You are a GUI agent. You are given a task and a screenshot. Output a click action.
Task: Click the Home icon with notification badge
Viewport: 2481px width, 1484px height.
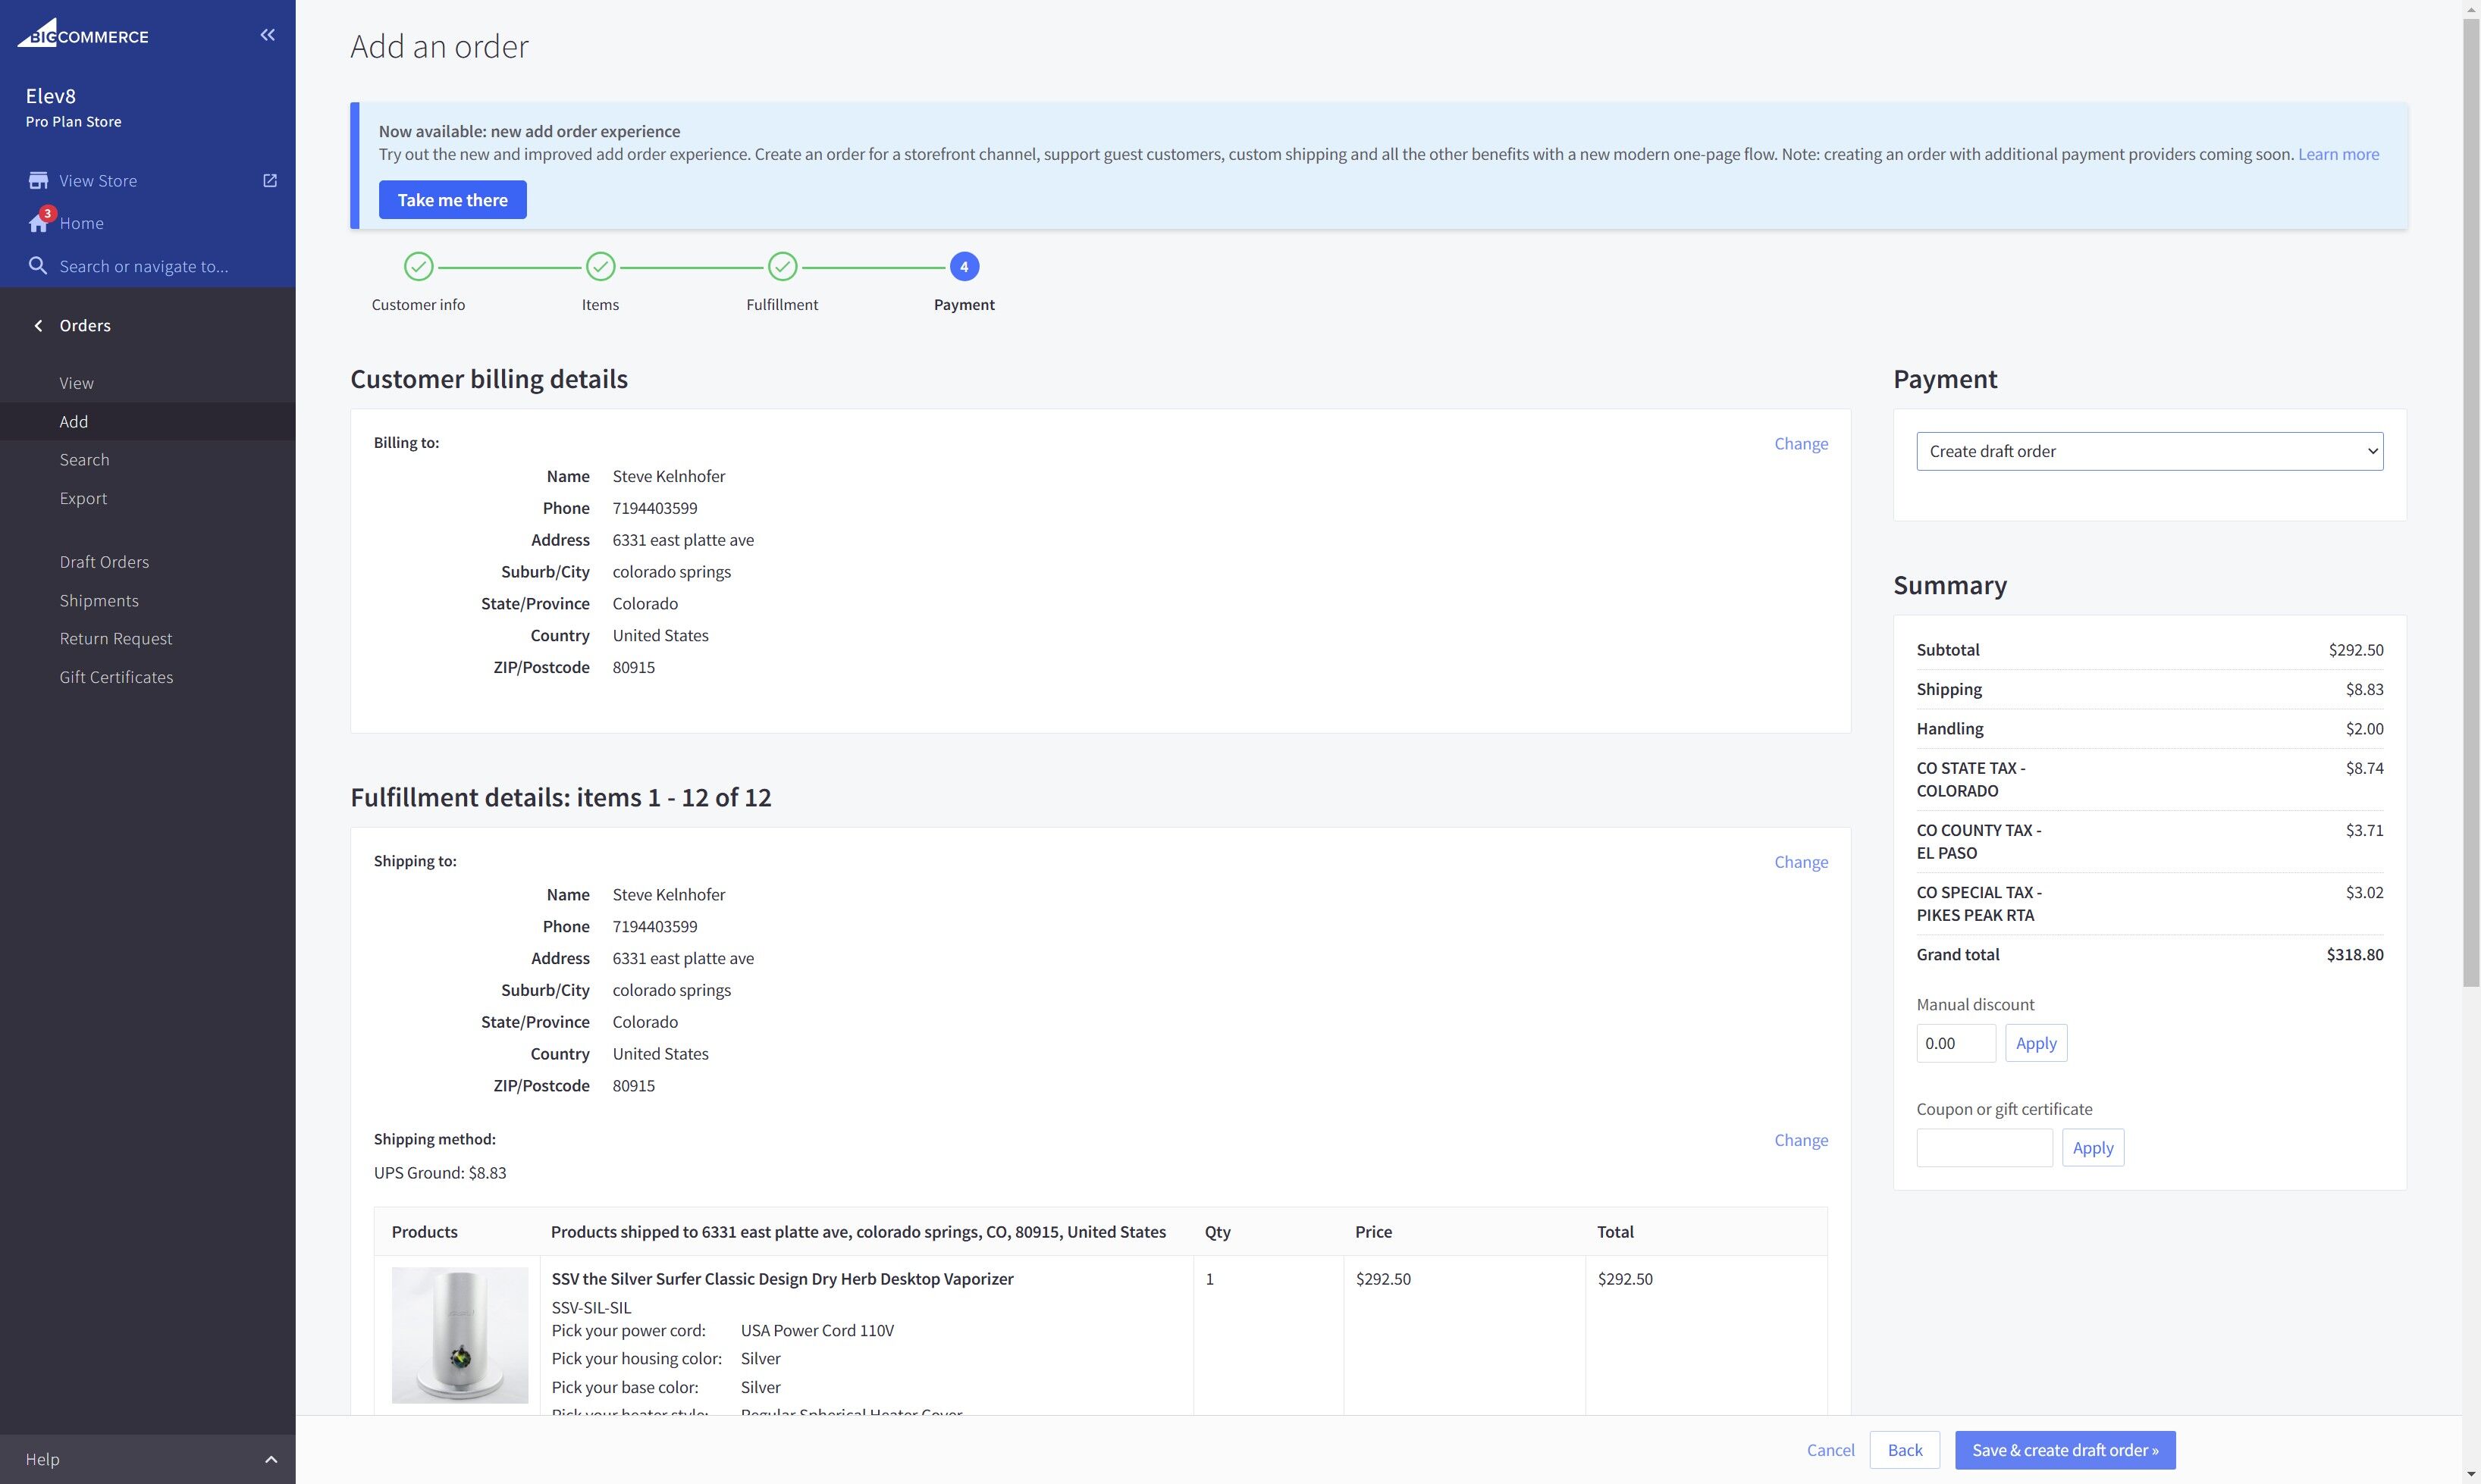38,223
